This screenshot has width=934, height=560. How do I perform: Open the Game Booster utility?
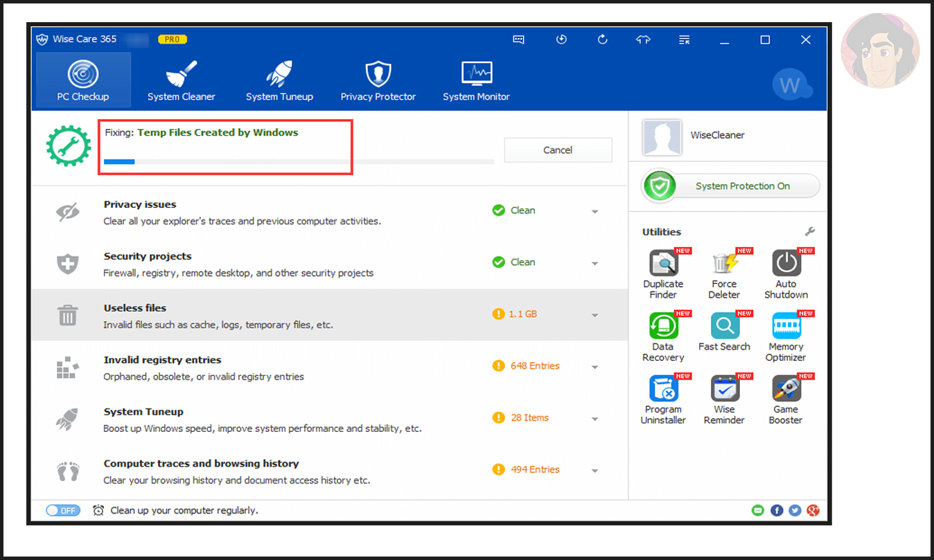click(786, 400)
